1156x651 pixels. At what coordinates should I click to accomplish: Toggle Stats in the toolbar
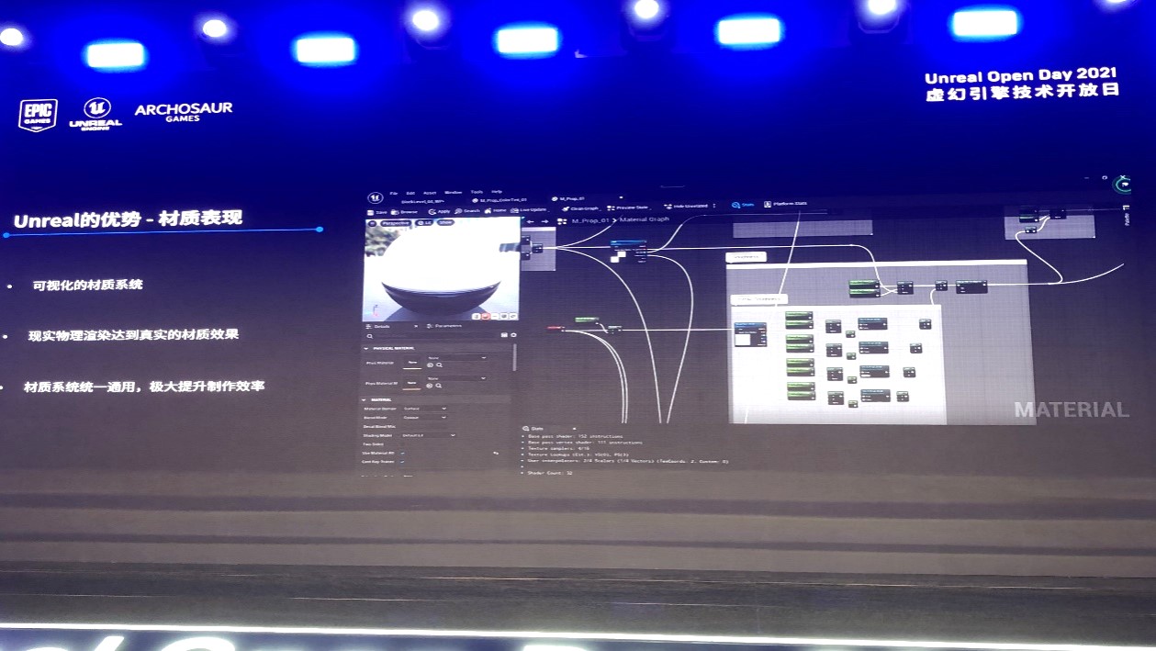coord(743,205)
